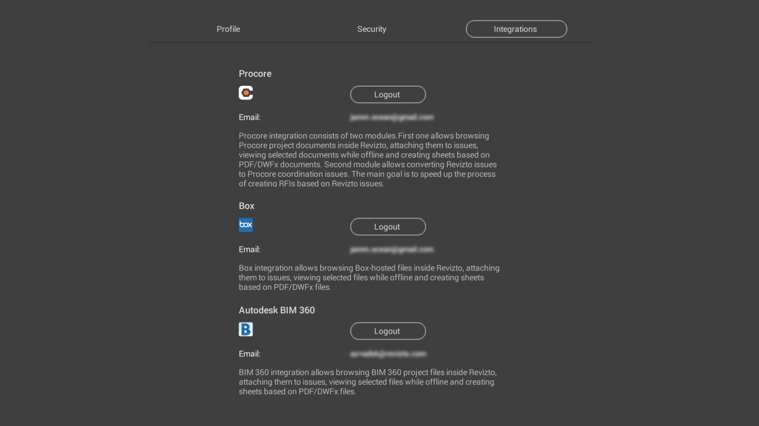The width and height of the screenshot is (759, 426).
Task: Open the Profile tab
Action: point(228,29)
